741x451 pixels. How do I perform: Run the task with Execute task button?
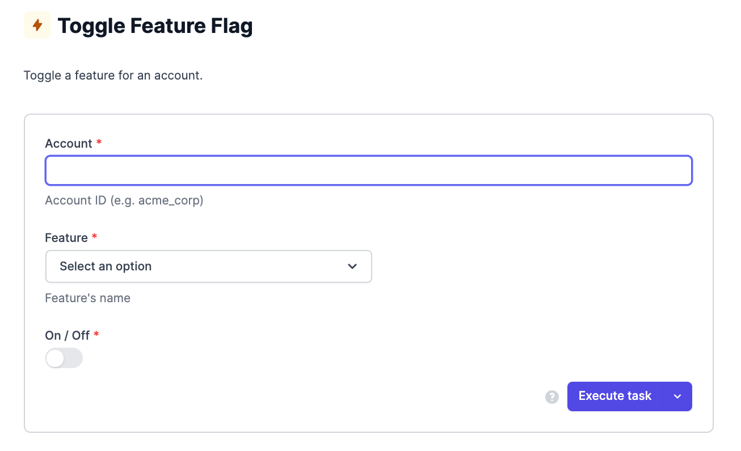(615, 396)
